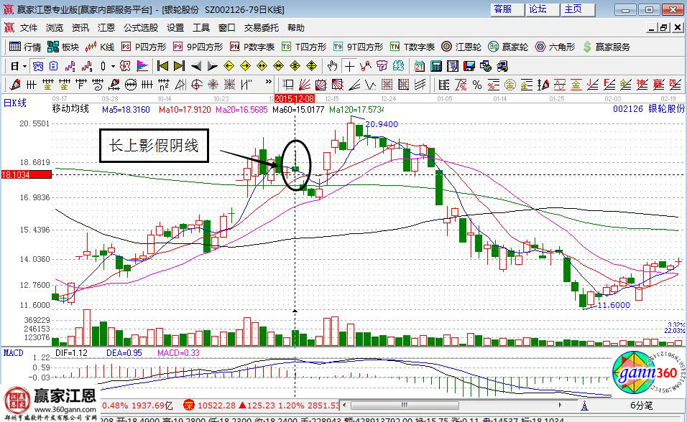This screenshot has height=422, width=687.
Task: Click the percent sign drawing tool
Action: [476, 85]
